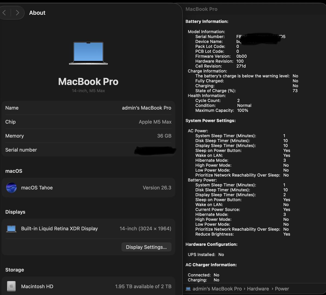Click the Displays section heading
326x295 pixels.
pos(15,212)
